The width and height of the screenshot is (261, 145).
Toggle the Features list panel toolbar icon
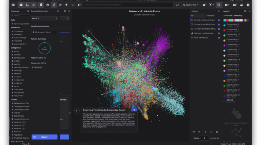[x=21, y=5]
